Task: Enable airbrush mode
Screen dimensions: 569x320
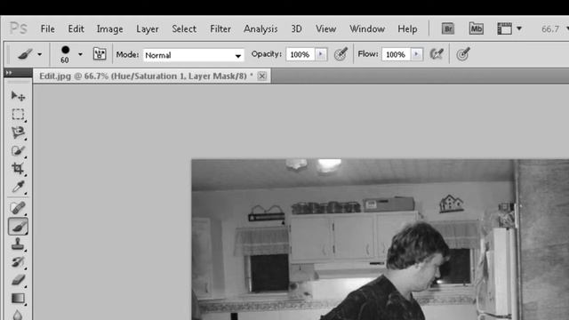Action: (x=437, y=54)
